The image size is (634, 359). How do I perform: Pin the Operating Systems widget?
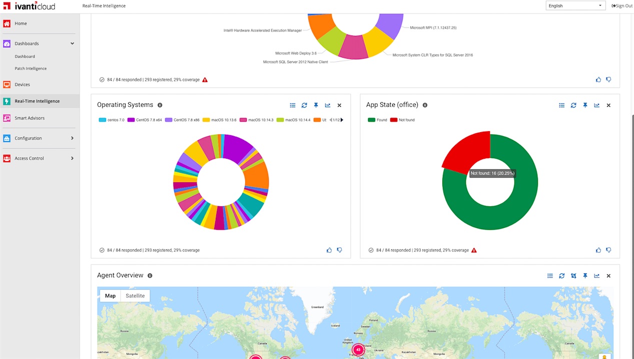(316, 105)
